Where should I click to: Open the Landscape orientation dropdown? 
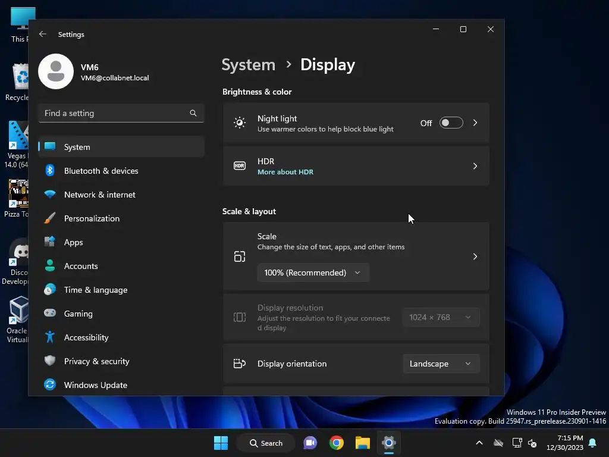pos(441,364)
